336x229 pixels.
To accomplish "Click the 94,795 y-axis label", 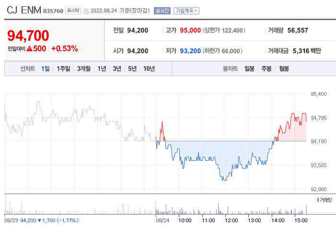I will tap(319, 118).
